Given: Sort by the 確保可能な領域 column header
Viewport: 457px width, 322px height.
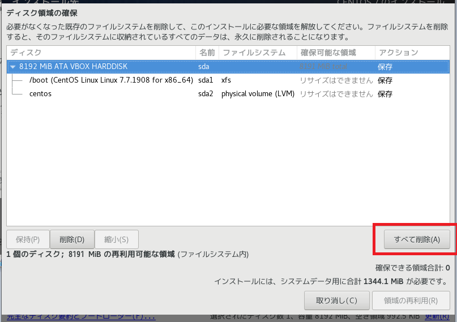Looking at the screenshot, I should pyautogui.click(x=335, y=53).
